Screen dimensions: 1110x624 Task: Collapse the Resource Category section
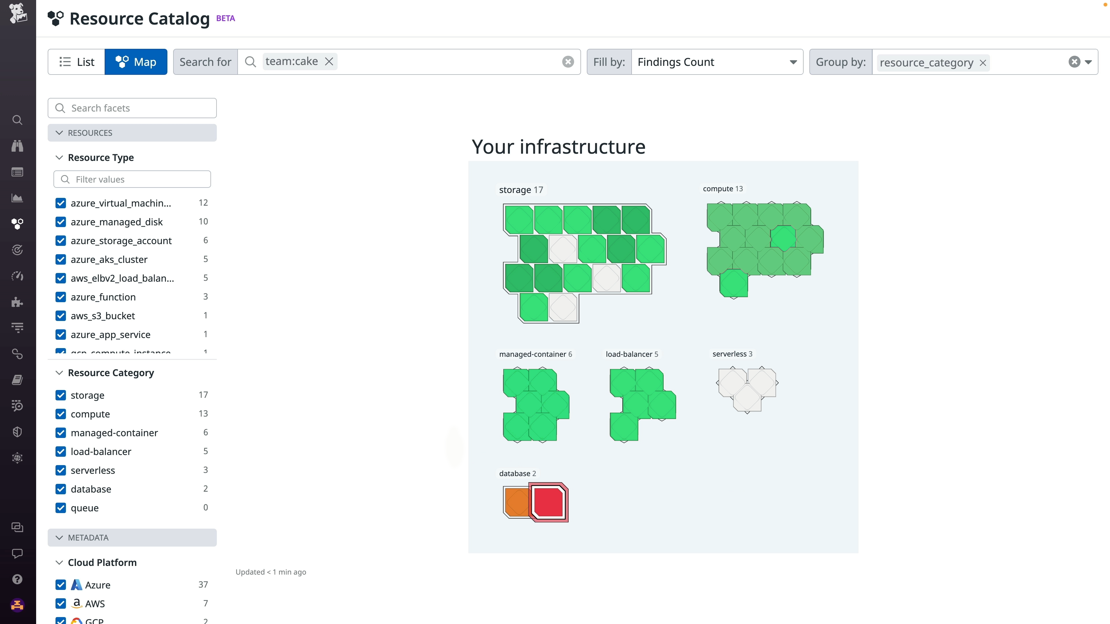(x=59, y=373)
